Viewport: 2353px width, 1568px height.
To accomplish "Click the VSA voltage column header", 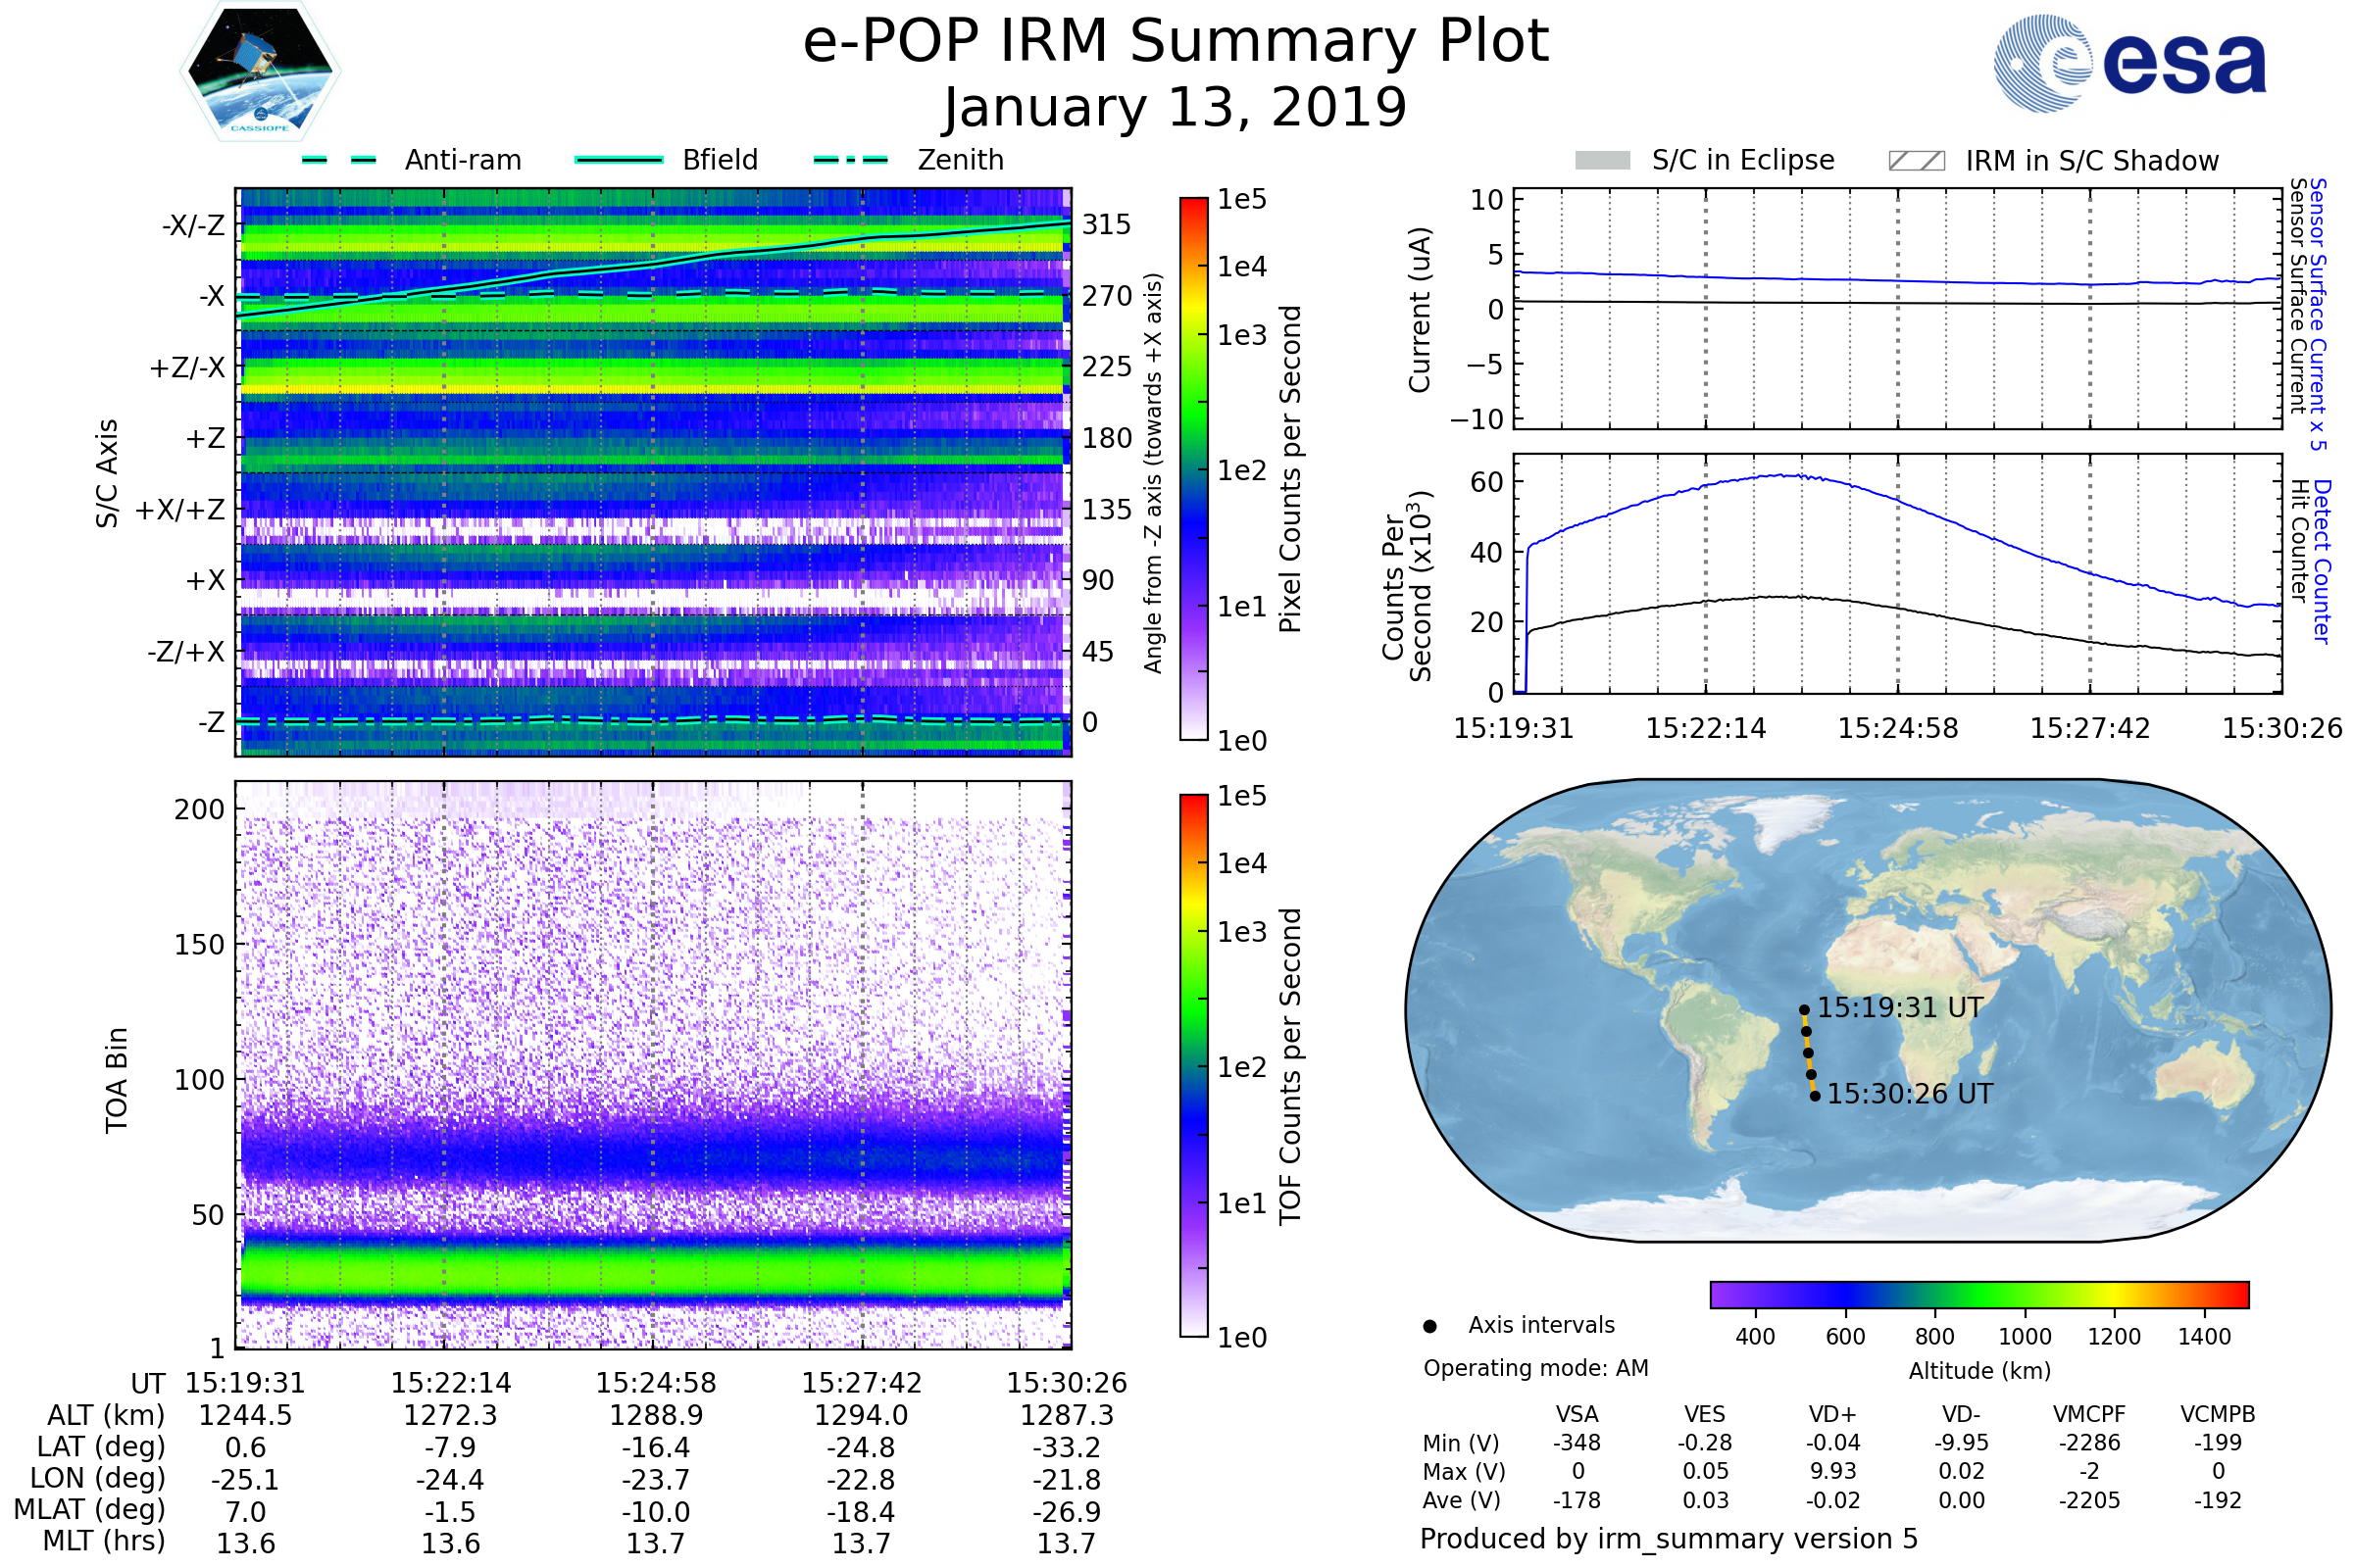I will [1577, 1414].
